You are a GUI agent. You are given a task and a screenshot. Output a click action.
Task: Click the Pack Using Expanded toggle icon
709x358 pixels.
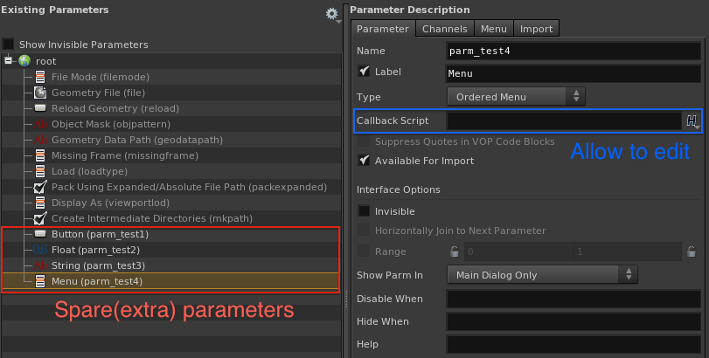click(40, 187)
